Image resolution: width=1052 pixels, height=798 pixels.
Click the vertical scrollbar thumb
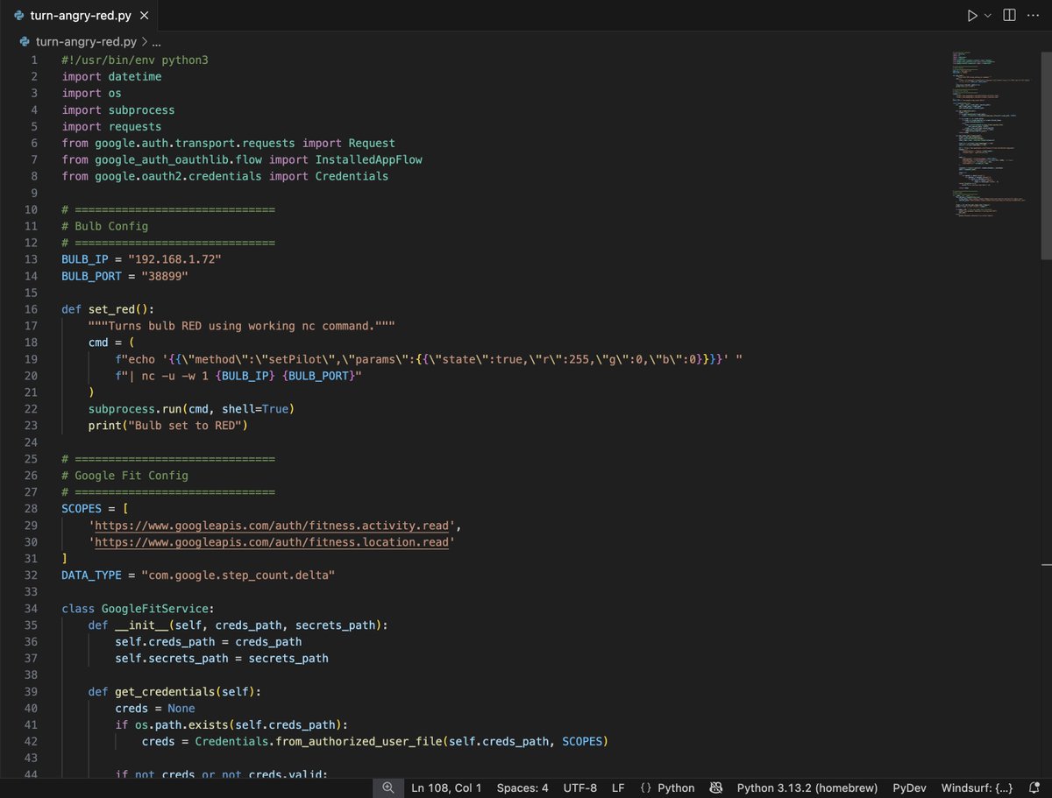click(x=1046, y=156)
